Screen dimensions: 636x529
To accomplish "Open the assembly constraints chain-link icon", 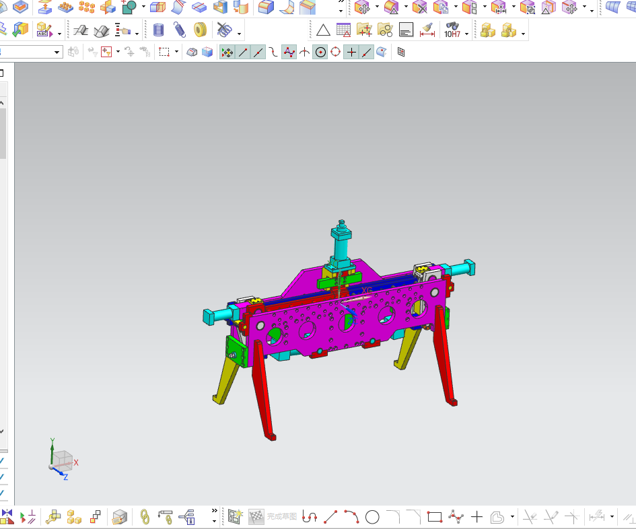I will [145, 517].
